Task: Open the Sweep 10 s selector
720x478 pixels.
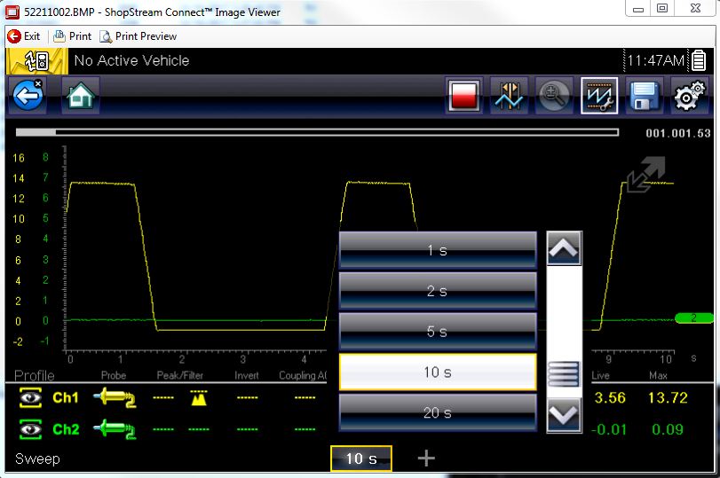Action: click(360, 458)
